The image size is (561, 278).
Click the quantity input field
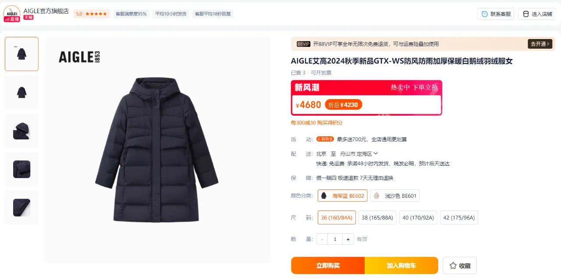click(335, 239)
